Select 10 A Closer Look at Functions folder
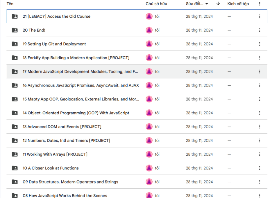The height and width of the screenshot is (198, 270). tap(51, 168)
